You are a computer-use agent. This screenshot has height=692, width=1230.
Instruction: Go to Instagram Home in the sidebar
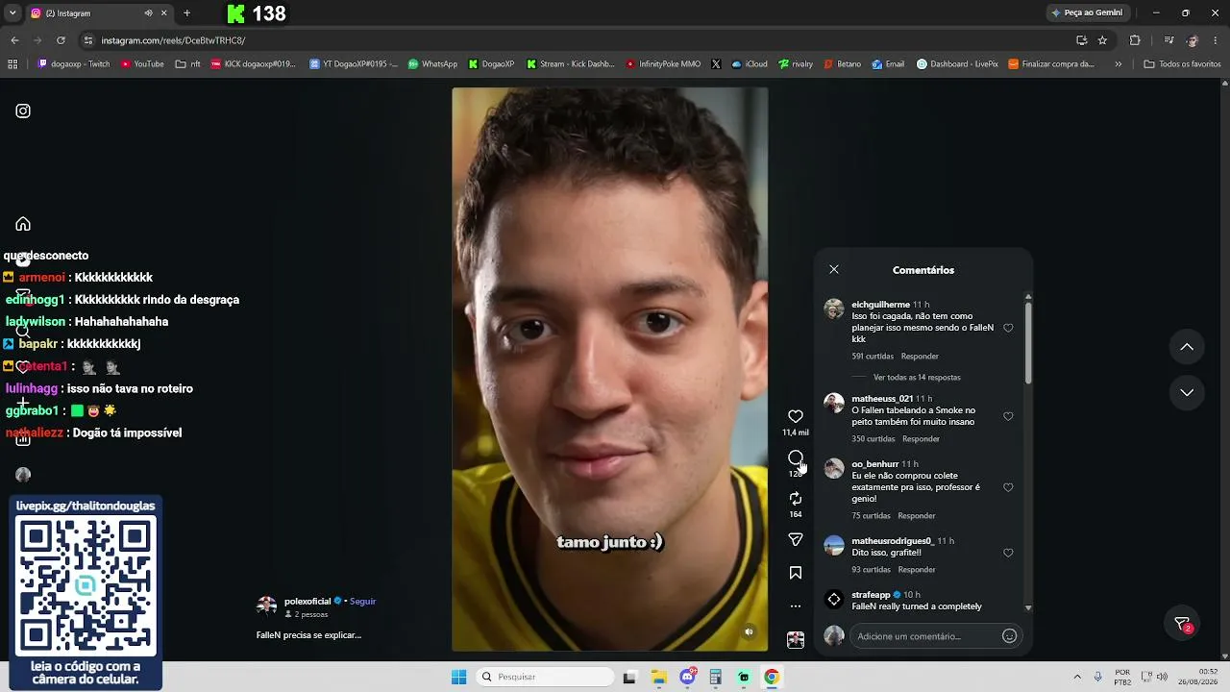point(23,224)
